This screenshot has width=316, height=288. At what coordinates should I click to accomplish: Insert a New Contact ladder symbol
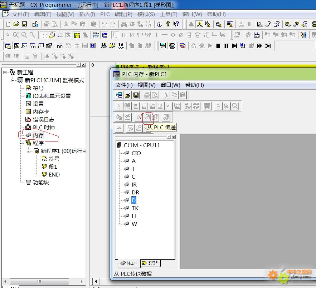(123, 35)
